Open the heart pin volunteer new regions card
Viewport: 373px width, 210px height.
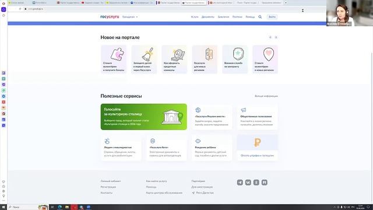265,60
